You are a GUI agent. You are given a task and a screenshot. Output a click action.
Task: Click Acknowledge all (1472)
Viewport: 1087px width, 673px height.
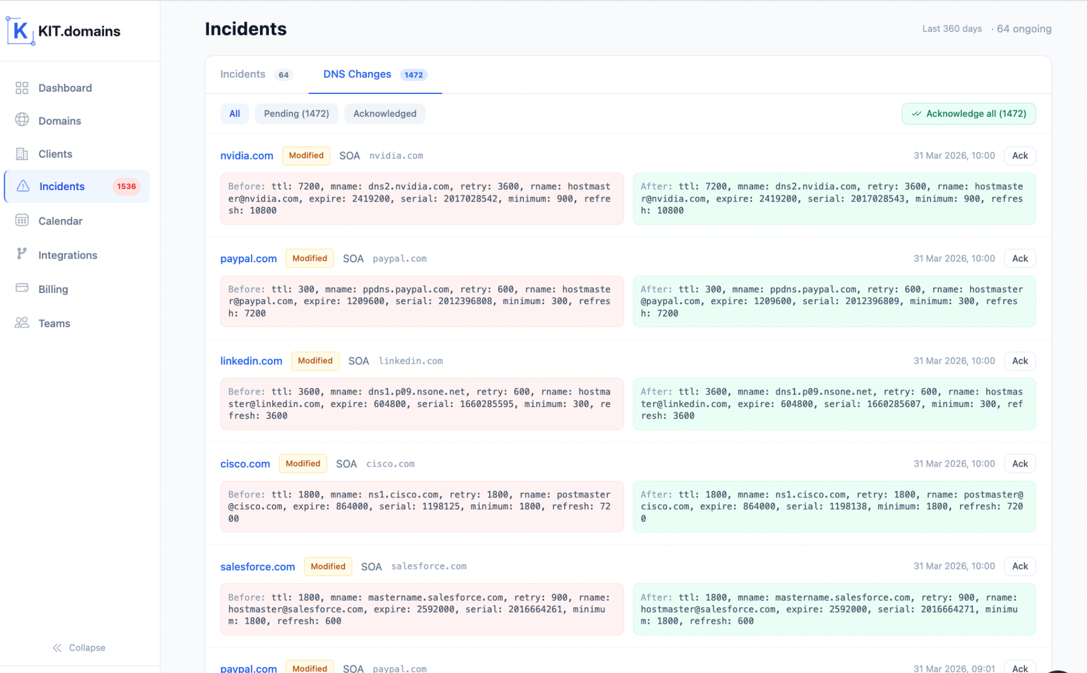[x=968, y=114]
